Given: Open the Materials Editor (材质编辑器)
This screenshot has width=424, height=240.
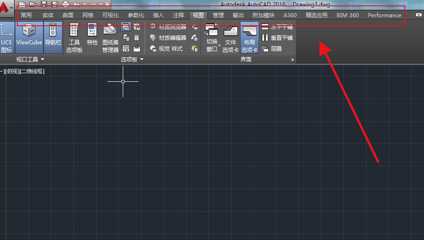Looking at the screenshot, I should (x=168, y=38).
